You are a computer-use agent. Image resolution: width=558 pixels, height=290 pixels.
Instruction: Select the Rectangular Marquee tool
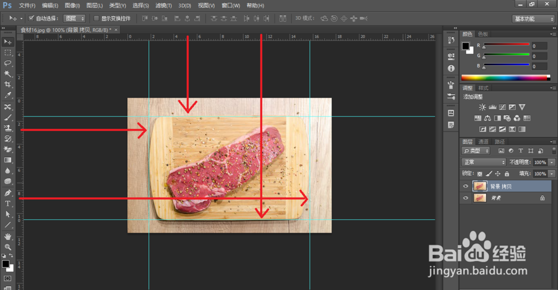(x=7, y=52)
